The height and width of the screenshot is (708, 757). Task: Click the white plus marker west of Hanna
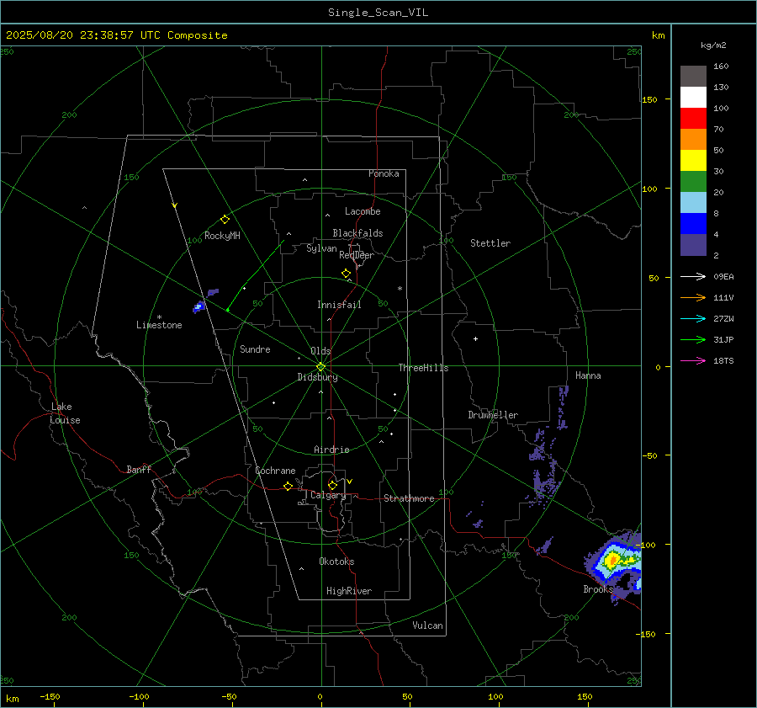(475, 338)
